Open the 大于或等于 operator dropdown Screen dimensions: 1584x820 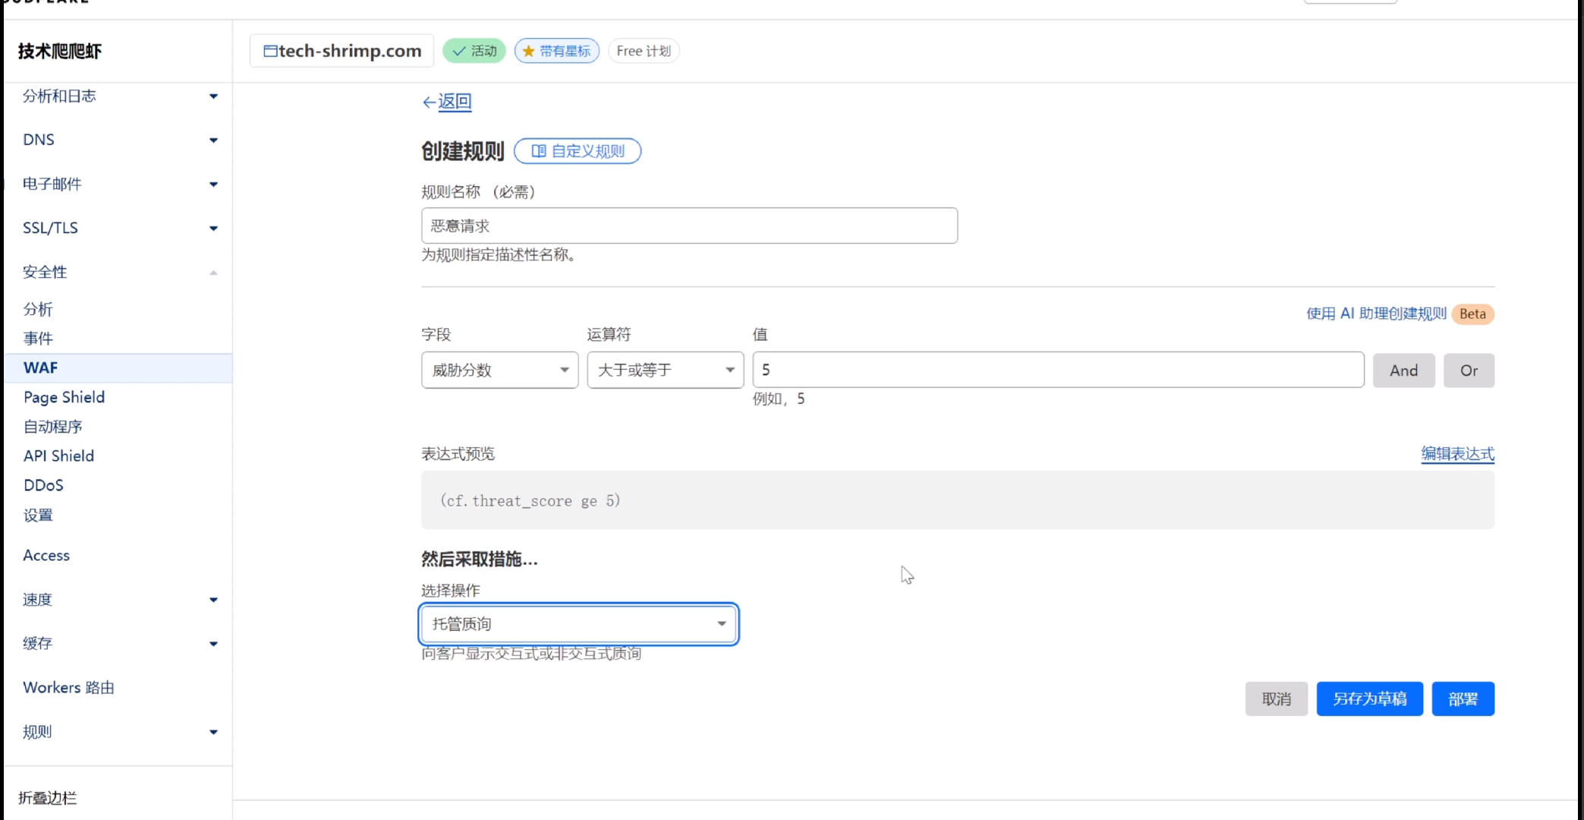tap(665, 370)
